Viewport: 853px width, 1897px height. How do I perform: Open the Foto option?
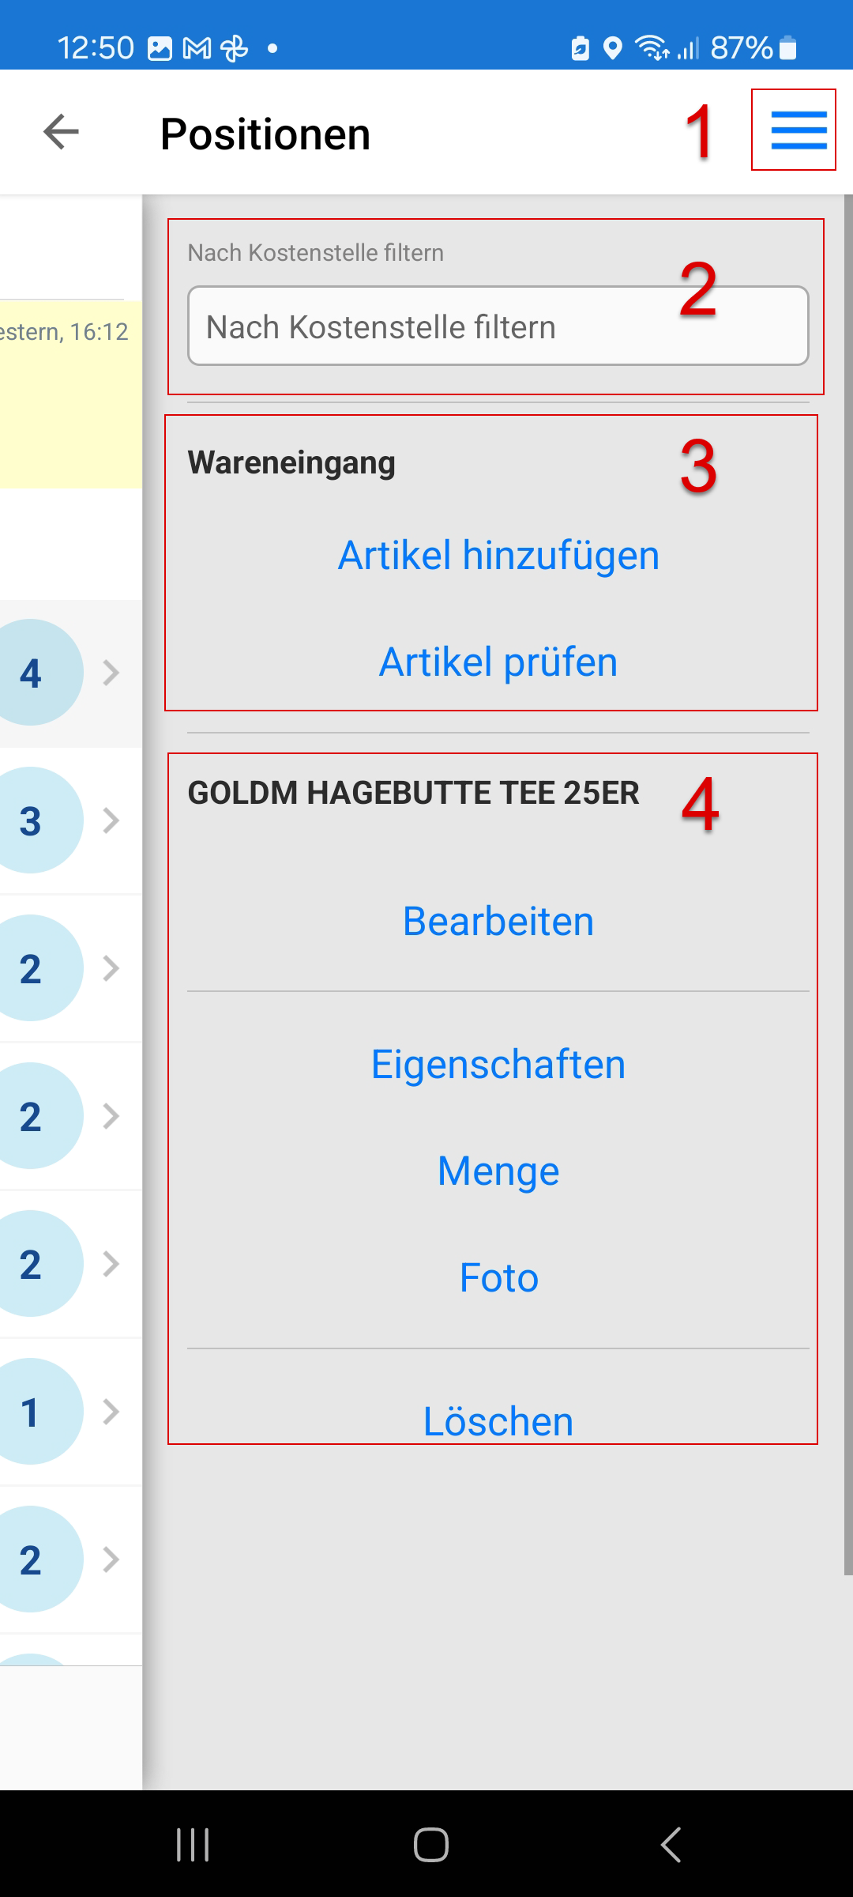(498, 1277)
